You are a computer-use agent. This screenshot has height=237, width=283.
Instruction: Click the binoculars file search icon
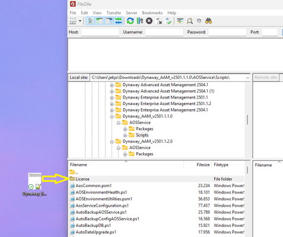(x=208, y=21)
